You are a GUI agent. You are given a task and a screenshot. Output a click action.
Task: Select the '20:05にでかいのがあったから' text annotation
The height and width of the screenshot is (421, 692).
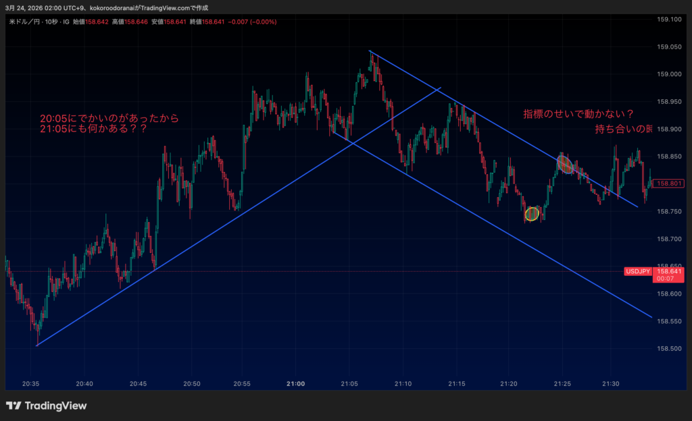pyautogui.click(x=109, y=118)
